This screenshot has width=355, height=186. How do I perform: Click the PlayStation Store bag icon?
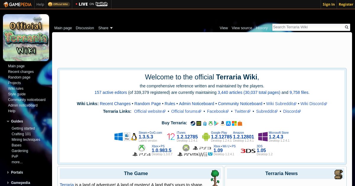205,123
